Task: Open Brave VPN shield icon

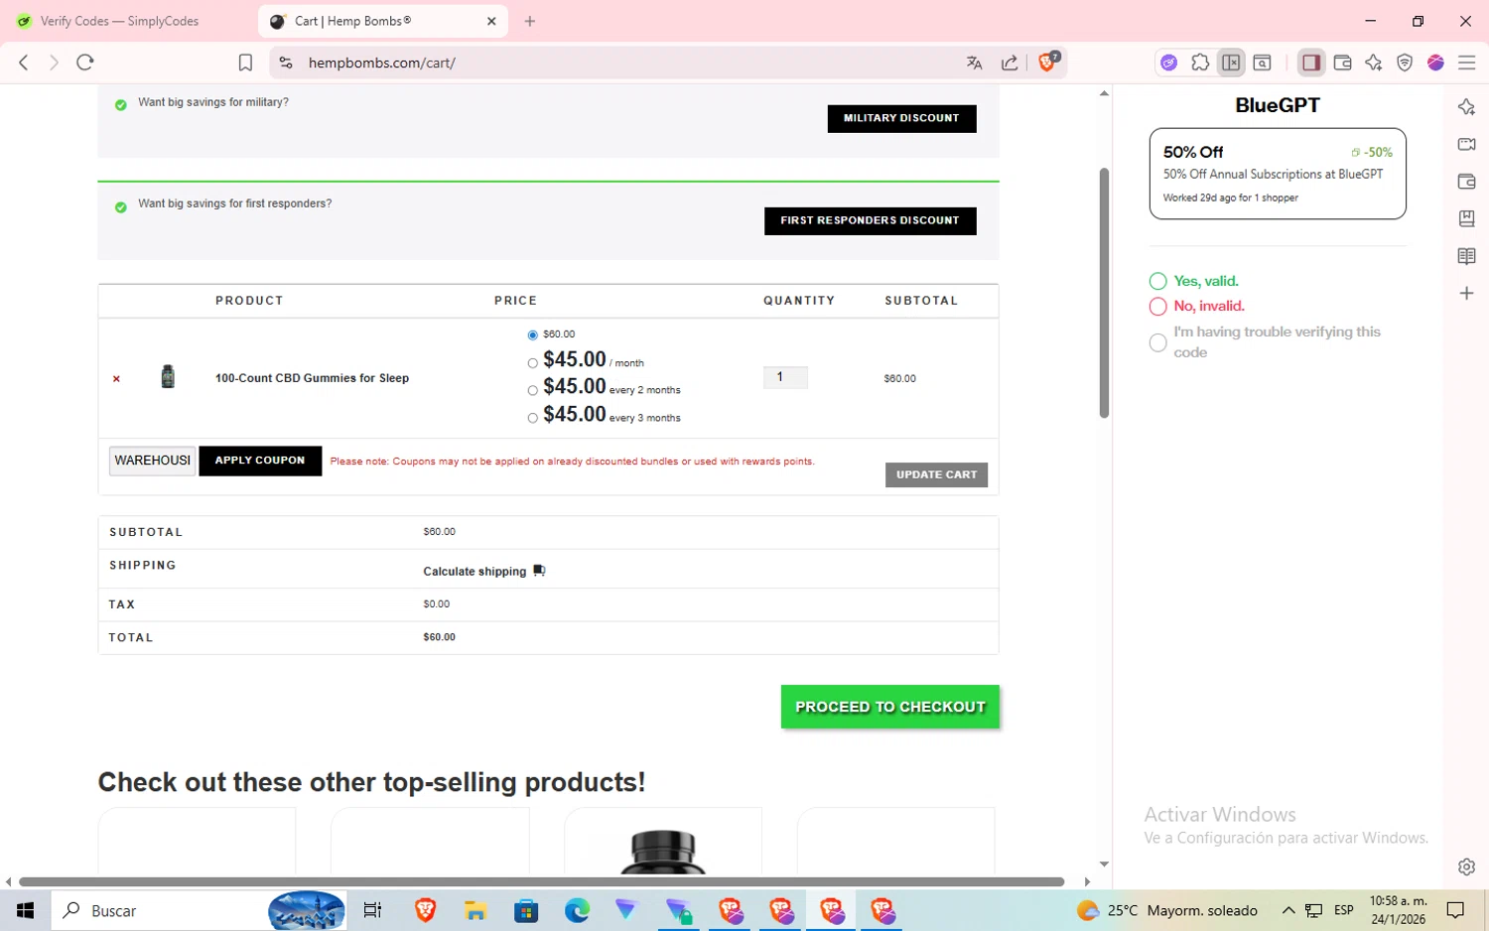Action: 1405,63
